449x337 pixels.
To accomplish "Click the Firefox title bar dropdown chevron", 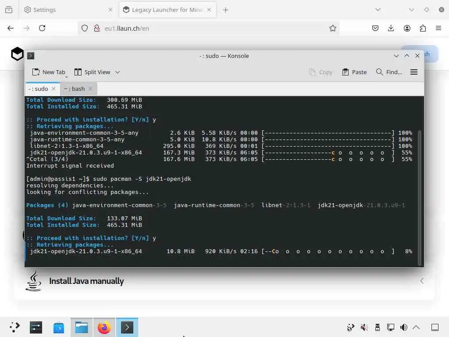I will 411,10.
